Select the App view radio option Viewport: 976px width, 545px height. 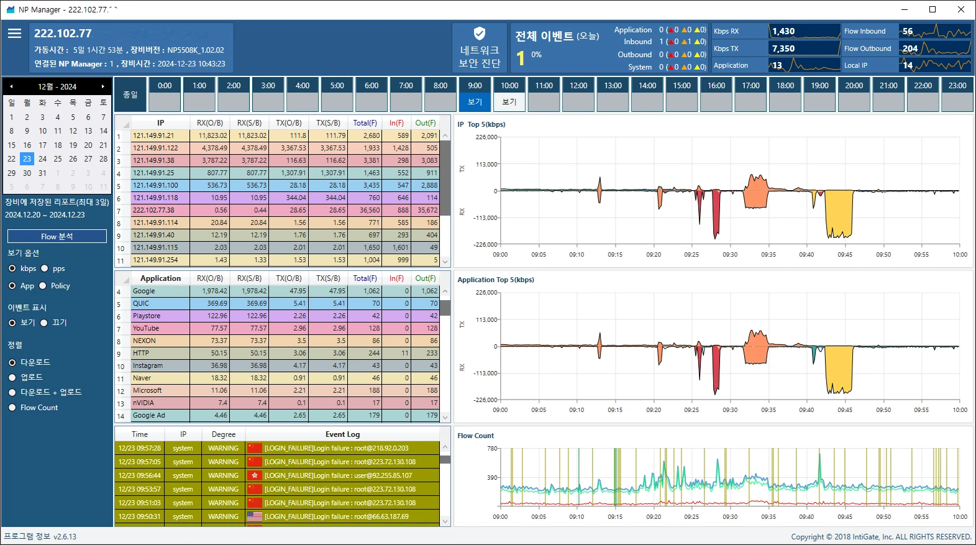(x=12, y=286)
